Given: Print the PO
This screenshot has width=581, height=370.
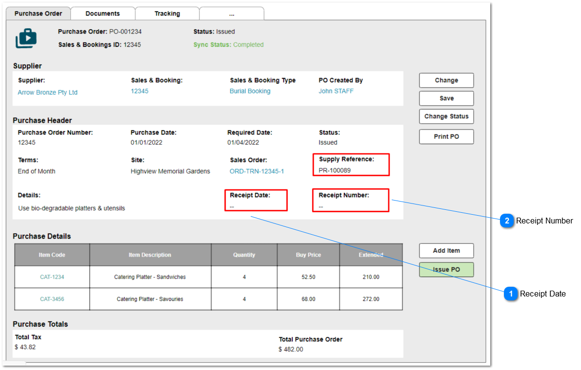Looking at the screenshot, I should [446, 137].
